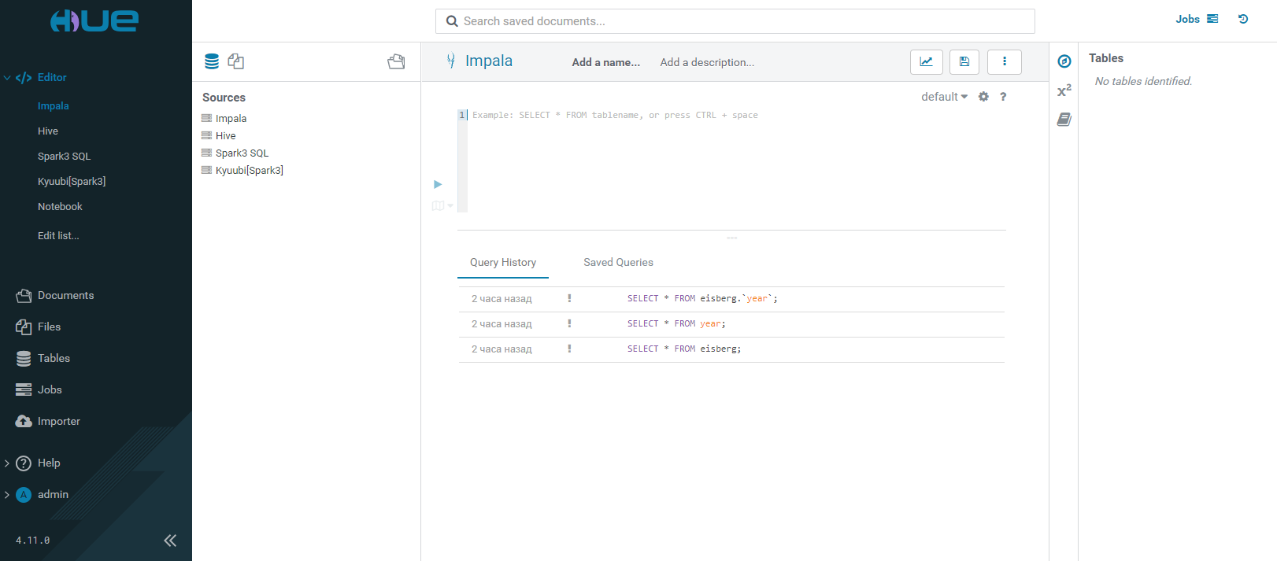Click the task history icon
1277x561 pixels.
[1243, 19]
